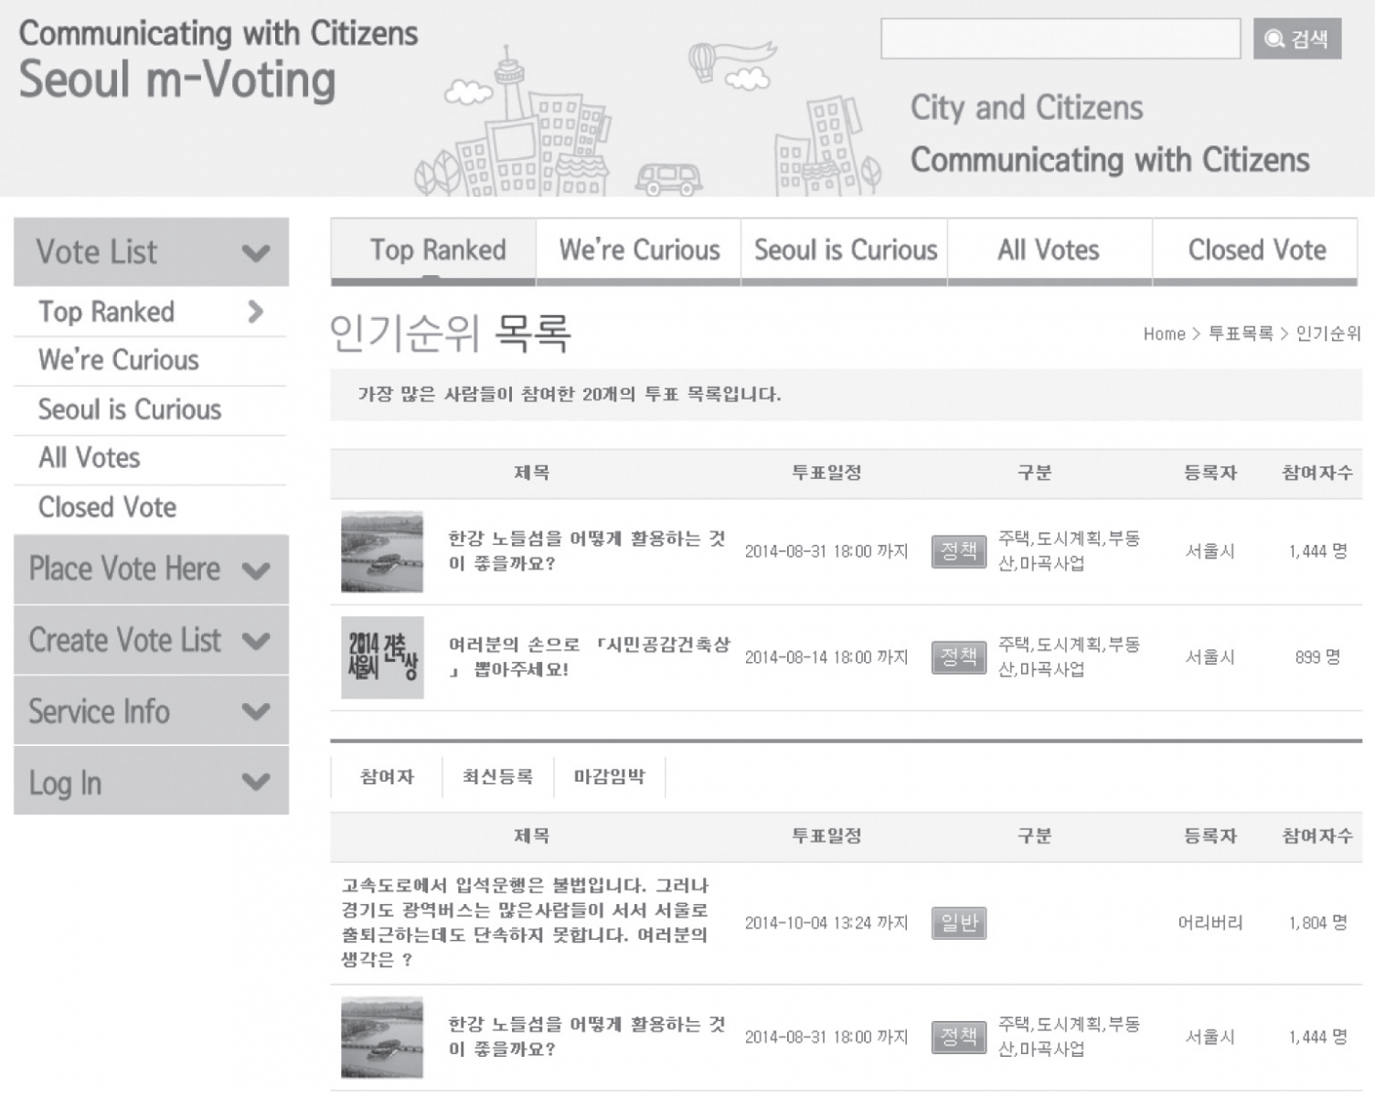Screen dimensions: 1375x1097
Task: Click the search button with magnifier icon
Action: [x=1296, y=38]
